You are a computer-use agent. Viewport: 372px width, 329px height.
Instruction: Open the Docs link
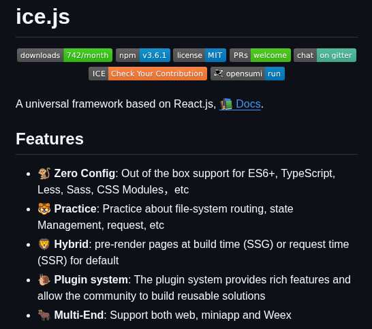click(x=248, y=104)
